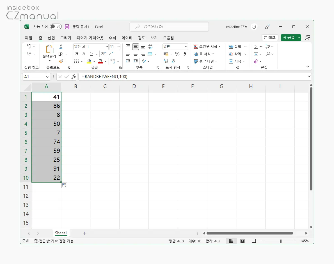Viewport: 334px width, 264px height.
Task: Click Find and Select magnifier
Action: [x=268, y=54]
